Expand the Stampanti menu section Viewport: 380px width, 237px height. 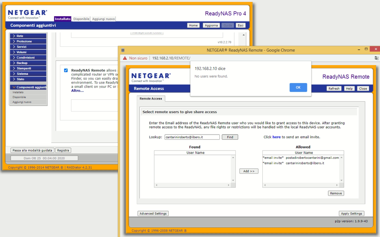[x=28, y=68]
